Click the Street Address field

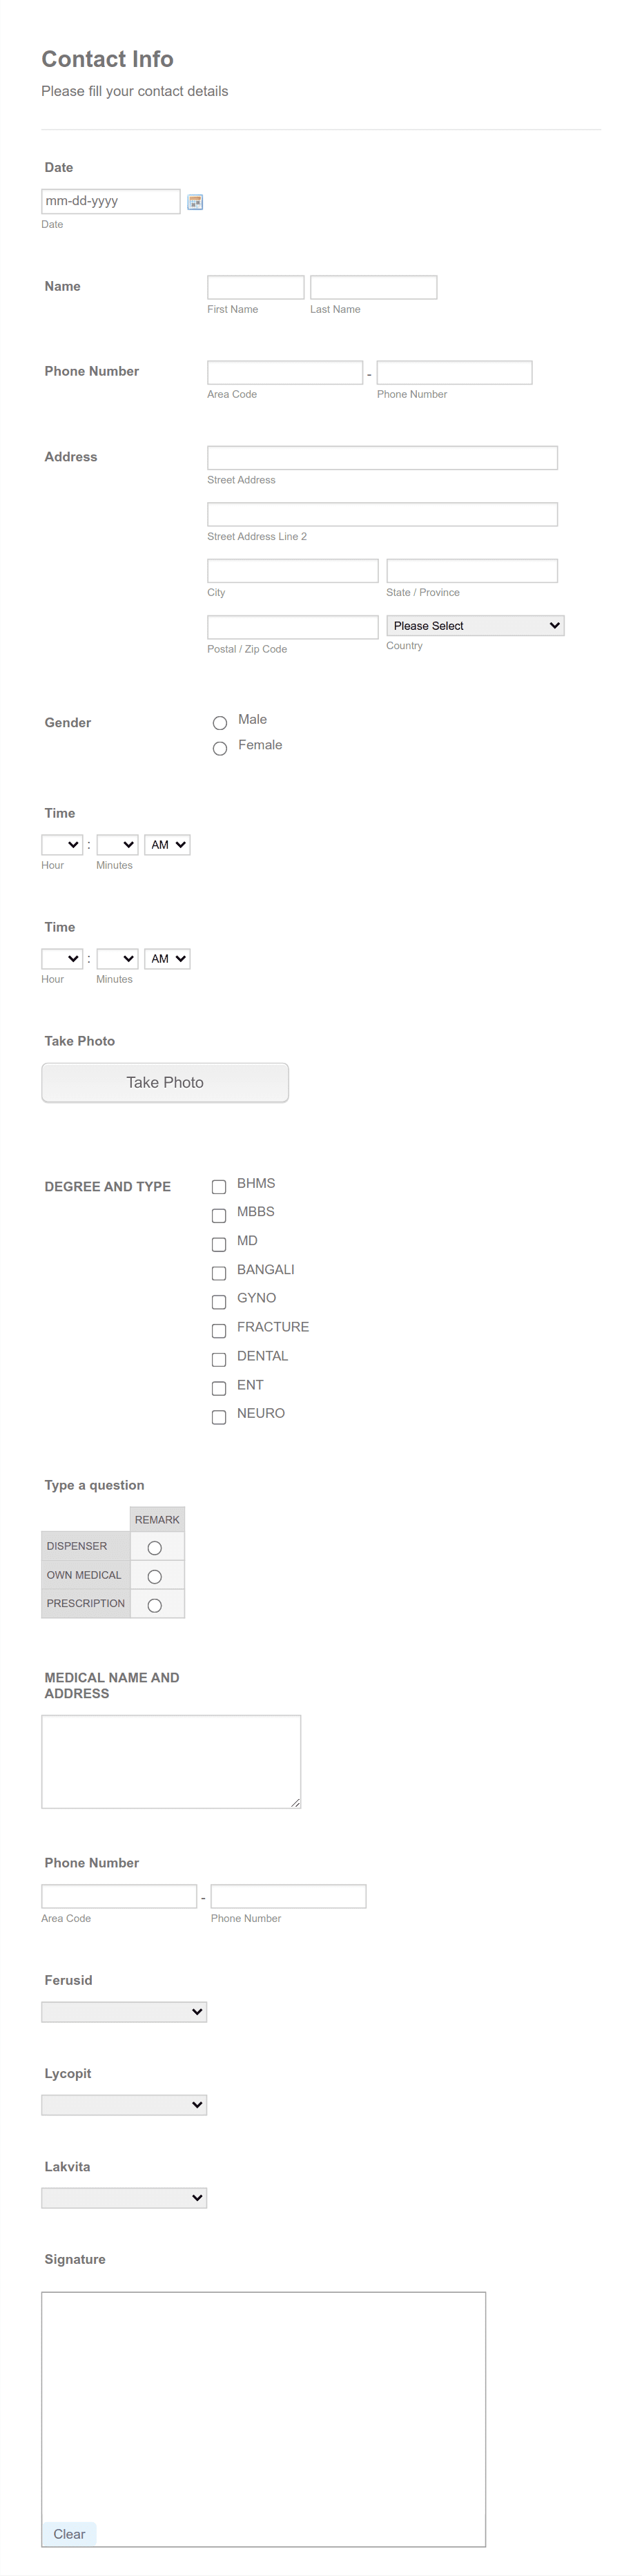tap(381, 457)
